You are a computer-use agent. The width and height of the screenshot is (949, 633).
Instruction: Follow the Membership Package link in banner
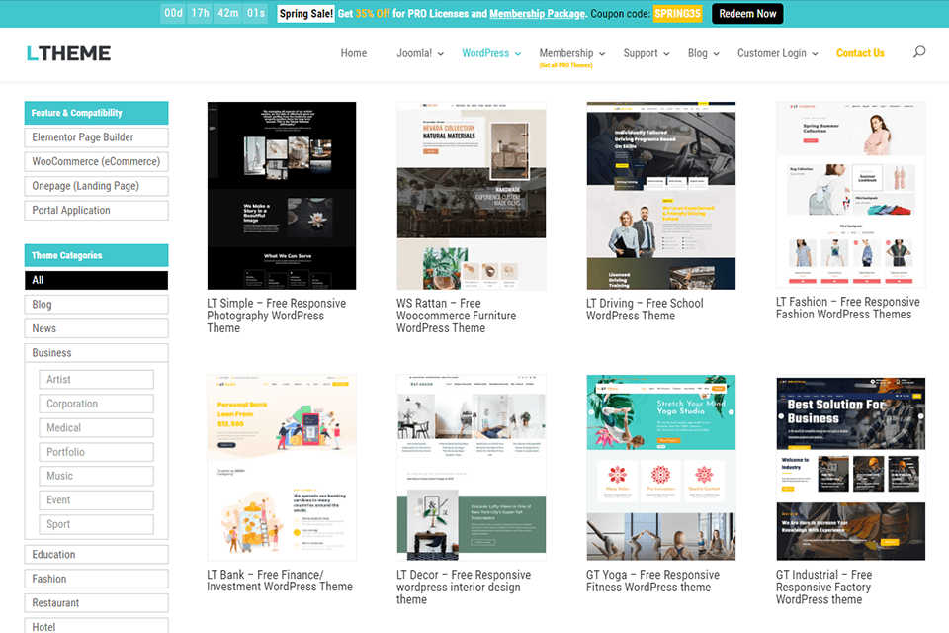537,13
